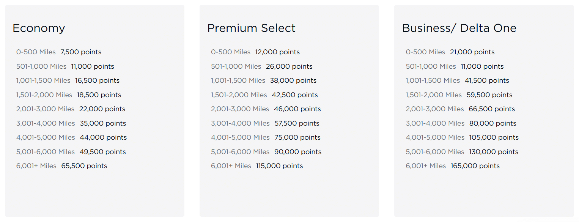Screen dimensions: 579x222
Task: Click Economy's 3,001-4,000 Miles label
Action: (x=46, y=123)
